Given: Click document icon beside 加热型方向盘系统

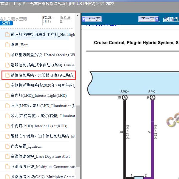Looking at the screenshot, I should [7, 55].
